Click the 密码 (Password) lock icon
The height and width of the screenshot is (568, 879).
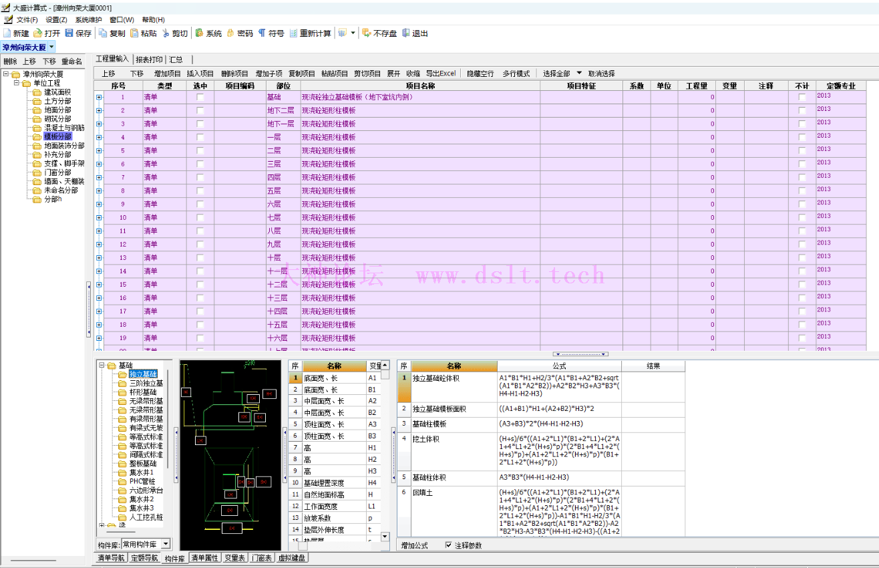click(230, 33)
